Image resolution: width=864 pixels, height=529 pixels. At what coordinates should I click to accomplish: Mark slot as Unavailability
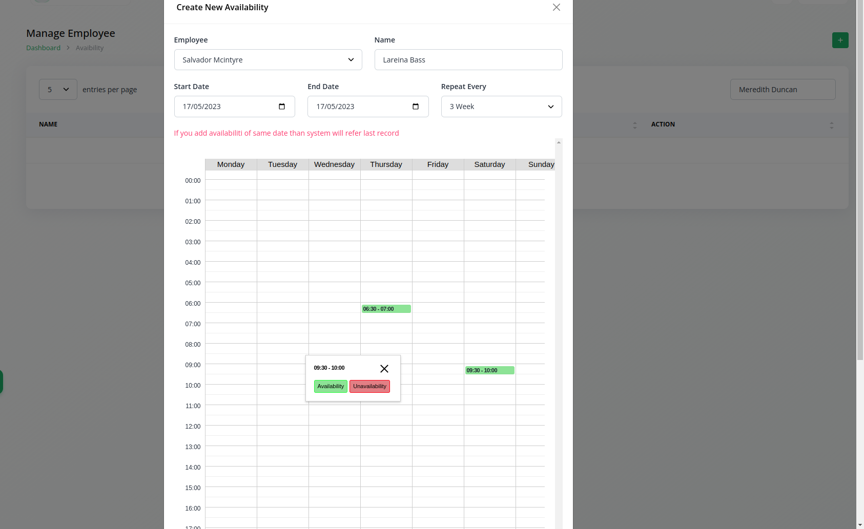tap(369, 386)
